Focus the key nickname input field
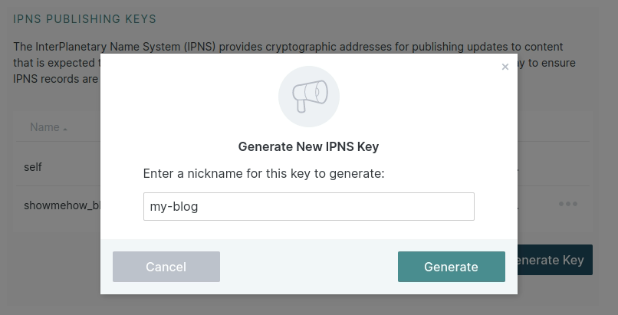 pos(308,206)
